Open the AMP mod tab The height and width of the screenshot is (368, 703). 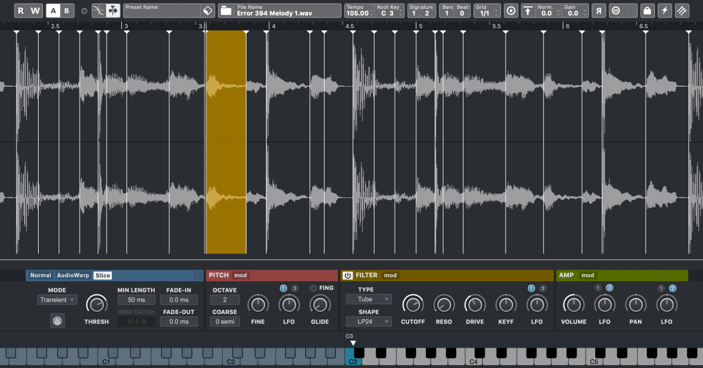(588, 275)
